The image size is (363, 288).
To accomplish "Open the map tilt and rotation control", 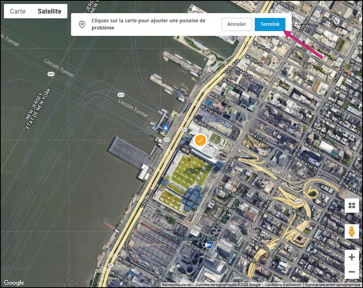I will (x=352, y=206).
